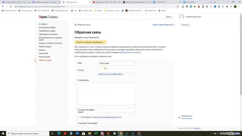The width and height of the screenshot is (242, 136).
Task: Click the Windows taskbar search box
Action: (x=28, y=133)
